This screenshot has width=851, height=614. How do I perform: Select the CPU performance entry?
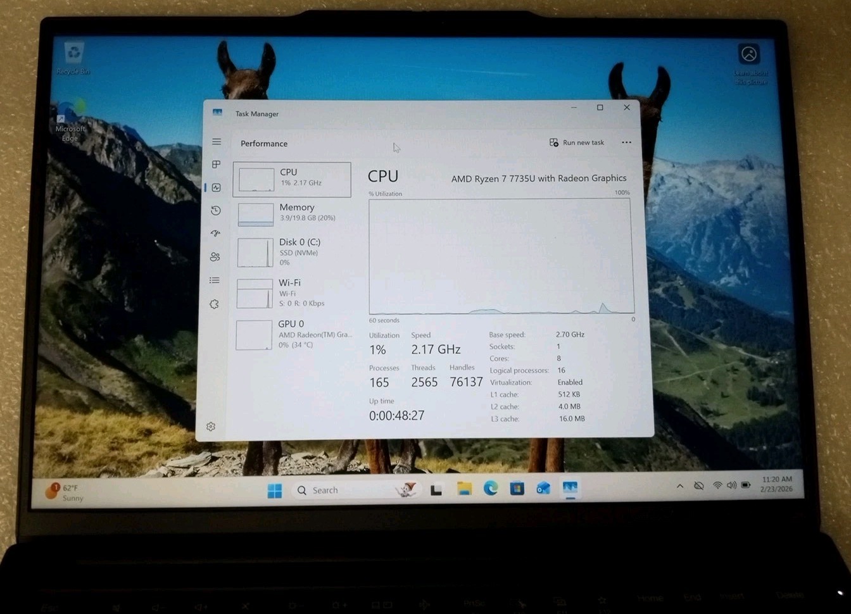[x=292, y=179]
